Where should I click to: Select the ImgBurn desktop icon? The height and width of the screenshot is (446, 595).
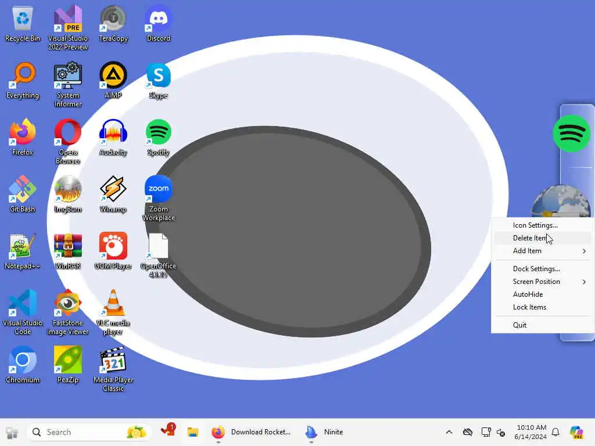(x=68, y=195)
